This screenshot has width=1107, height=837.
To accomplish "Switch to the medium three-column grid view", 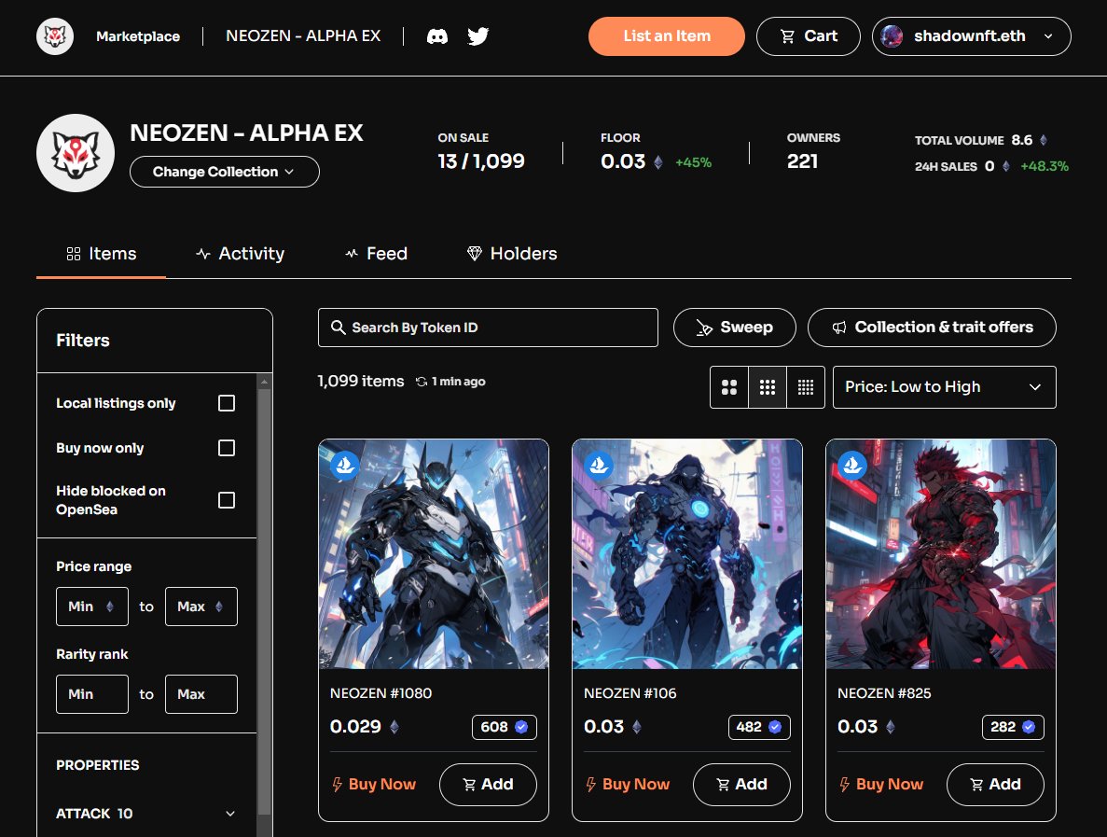I will click(x=768, y=387).
